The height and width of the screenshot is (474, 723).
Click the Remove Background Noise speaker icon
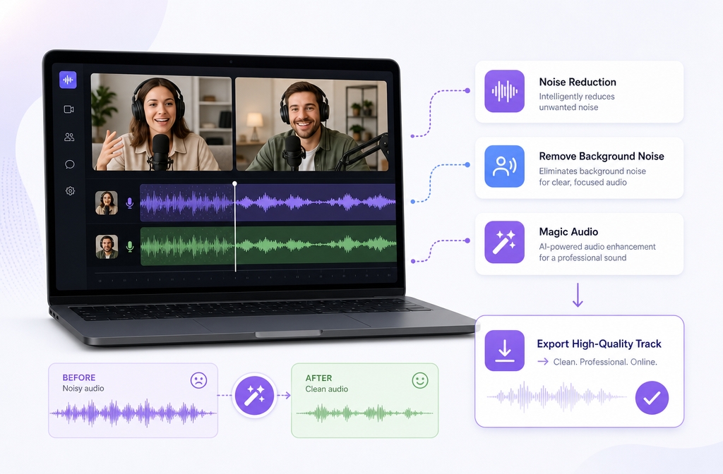tap(504, 166)
